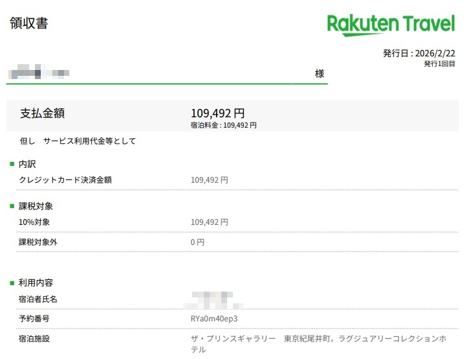Click the green bullet beside 課税対象

(x=11, y=206)
